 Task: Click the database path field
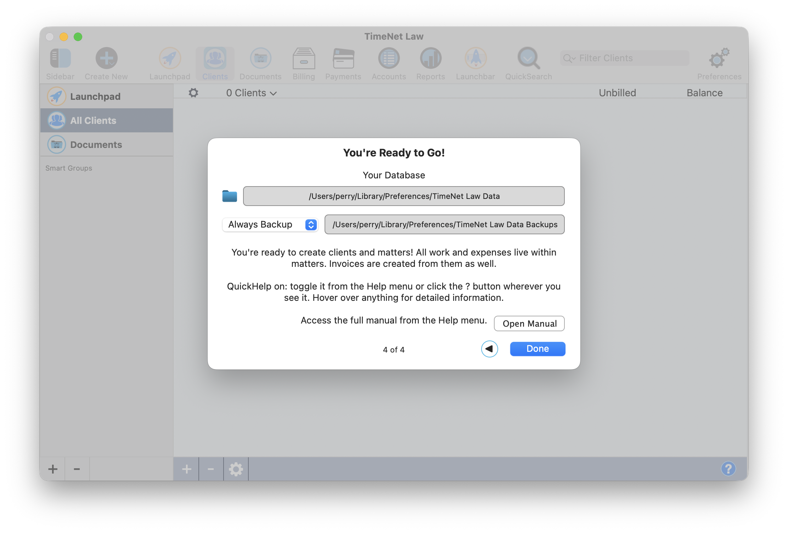(x=404, y=196)
